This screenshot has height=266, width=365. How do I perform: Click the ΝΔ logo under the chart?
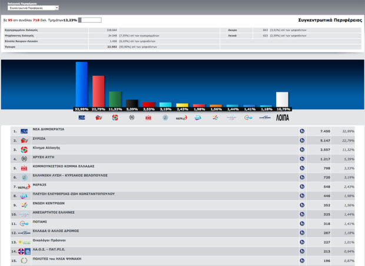pyautogui.click(x=82, y=117)
